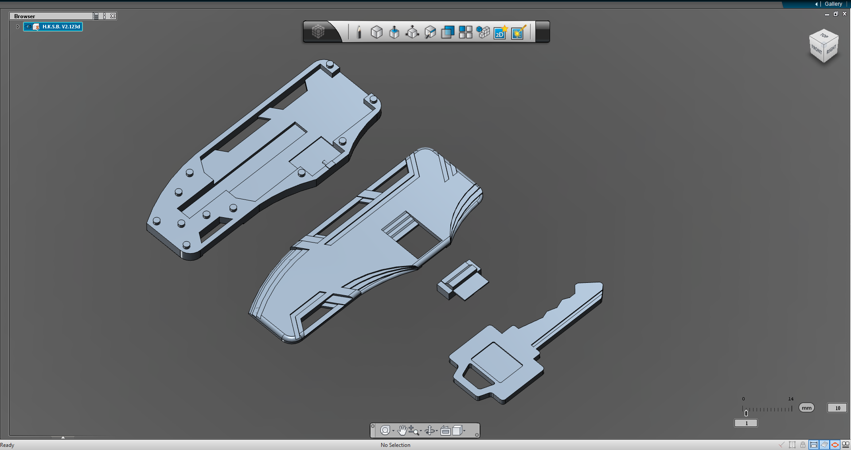Click TOP face of view cube
The height and width of the screenshot is (450, 851).
(824, 36)
